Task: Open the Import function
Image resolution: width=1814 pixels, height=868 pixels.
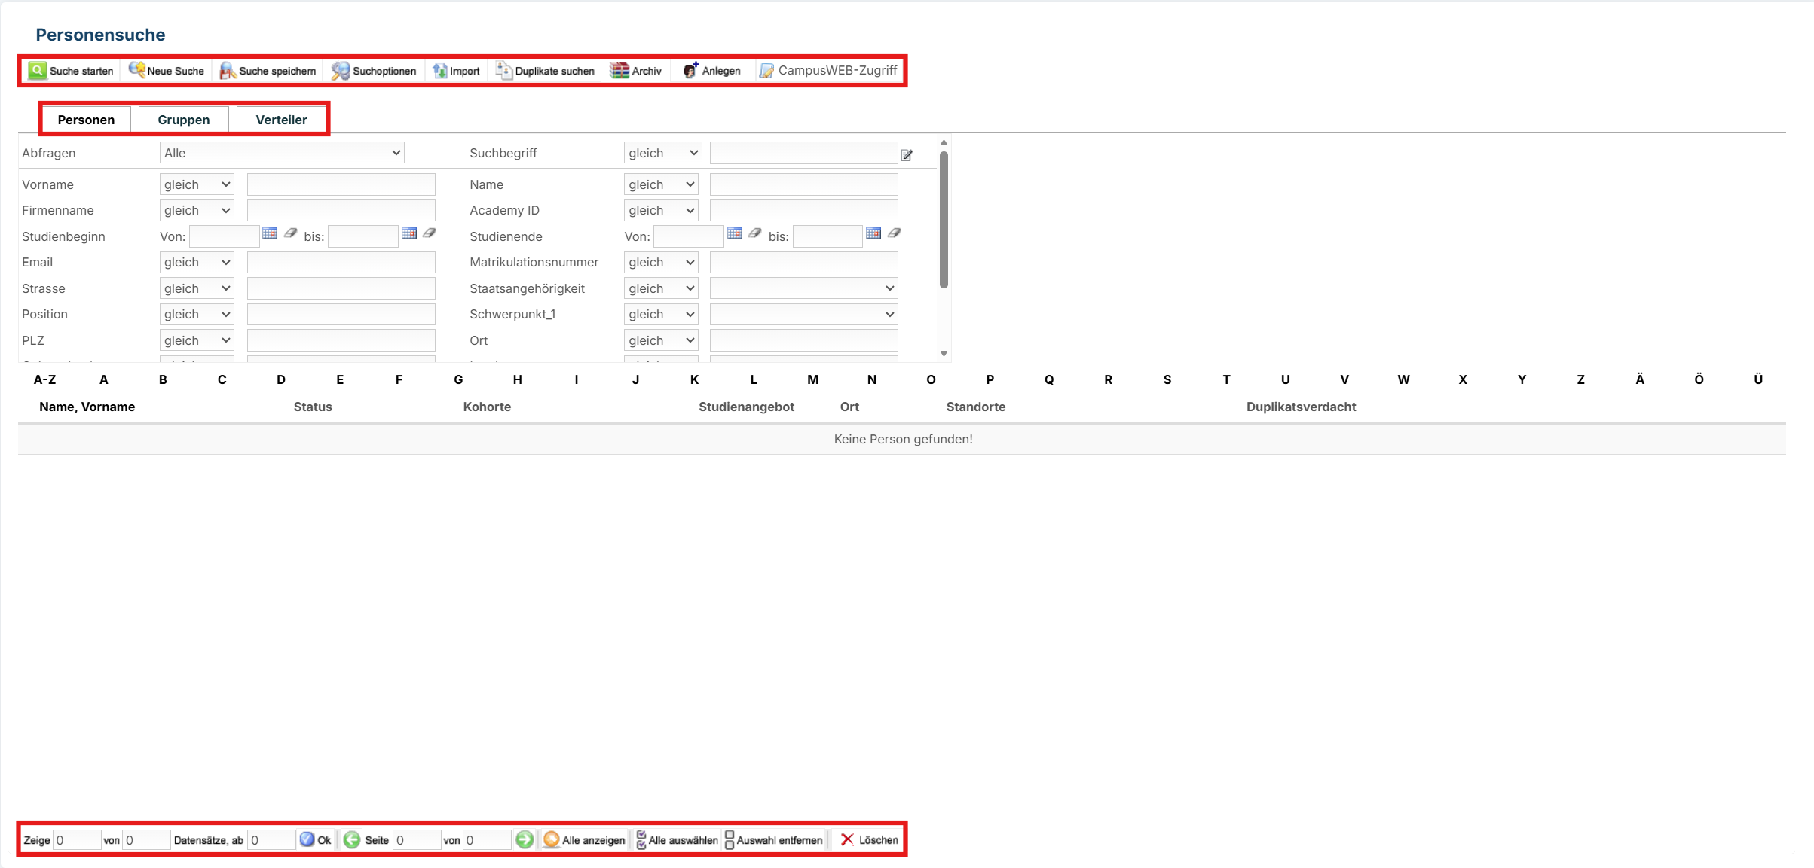Action: tap(456, 70)
